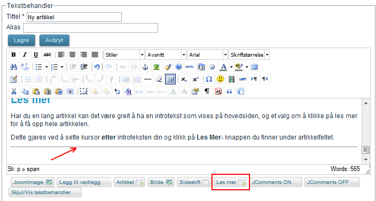
Task: Click the Lagre button
Action: click(21, 41)
